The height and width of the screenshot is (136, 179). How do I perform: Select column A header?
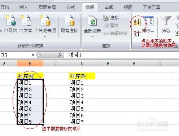[8, 63]
